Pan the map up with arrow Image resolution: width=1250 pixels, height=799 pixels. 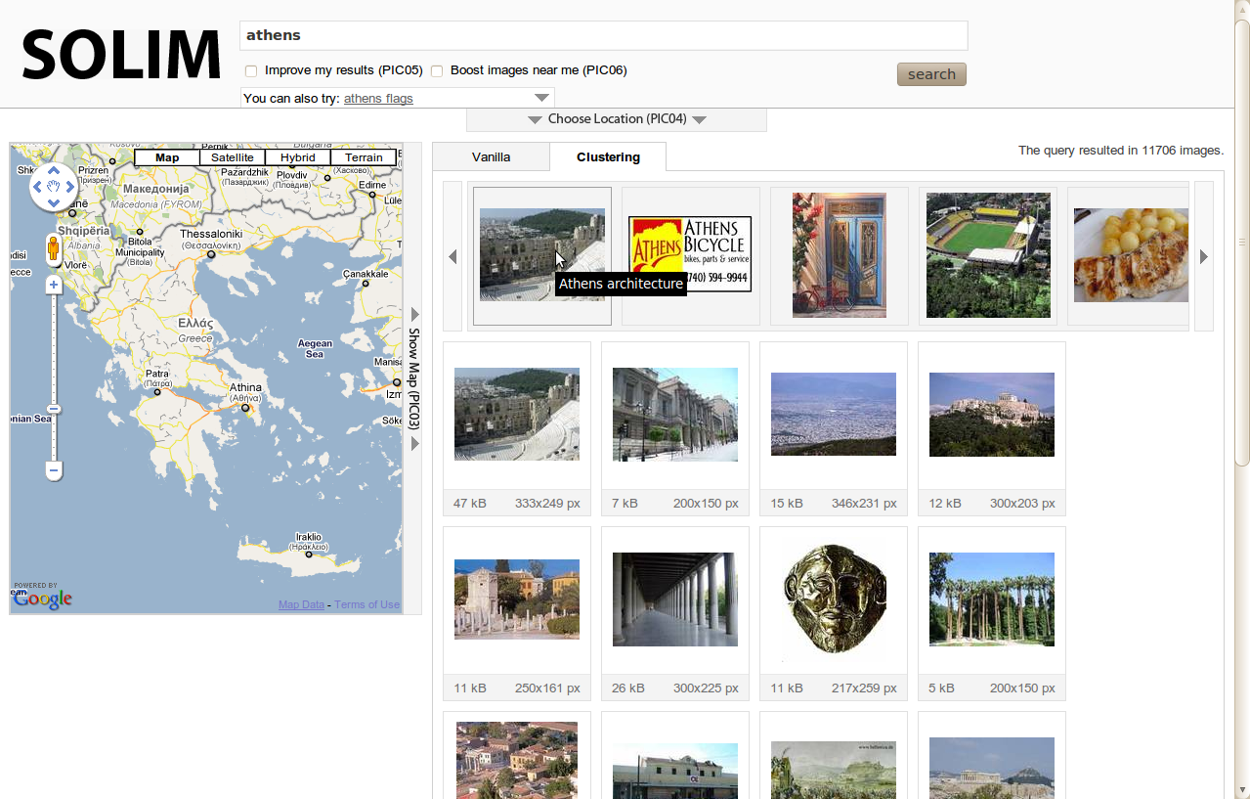pos(54,171)
